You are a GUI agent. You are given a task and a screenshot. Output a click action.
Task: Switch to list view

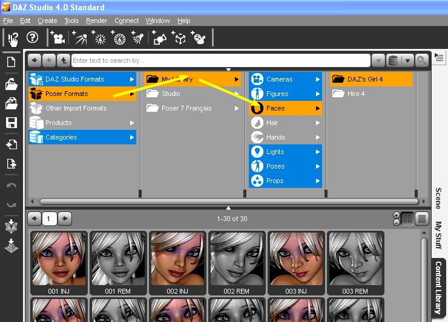pos(422,219)
